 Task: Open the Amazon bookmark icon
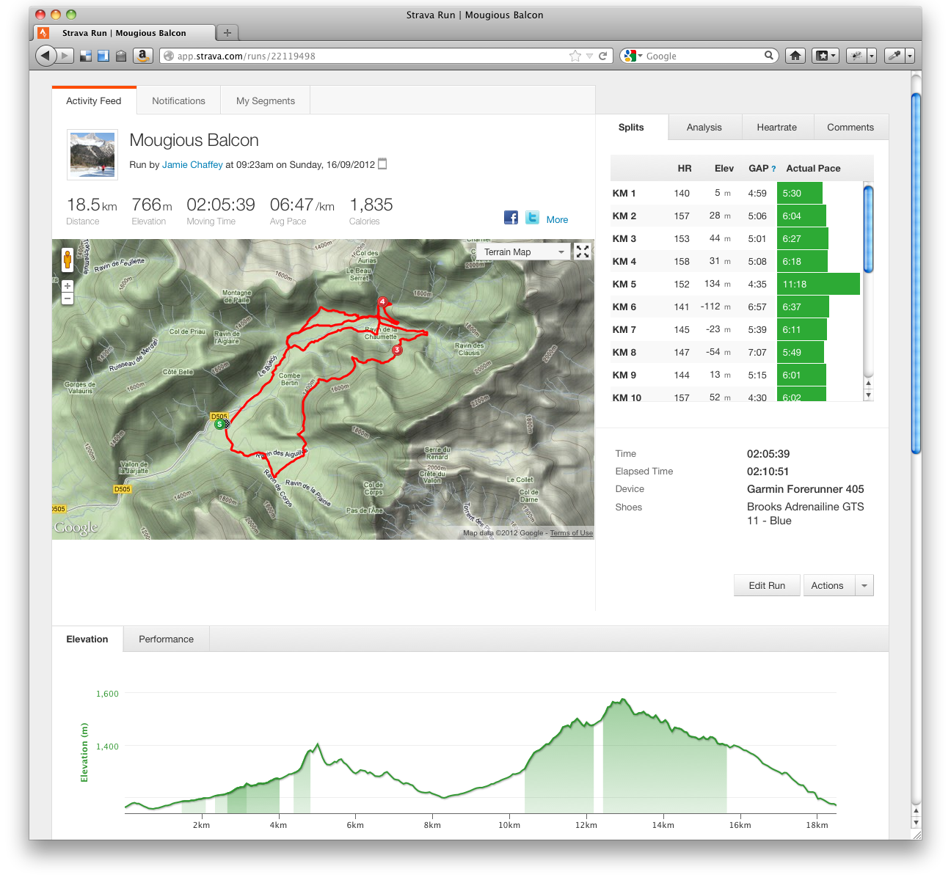[x=143, y=55]
